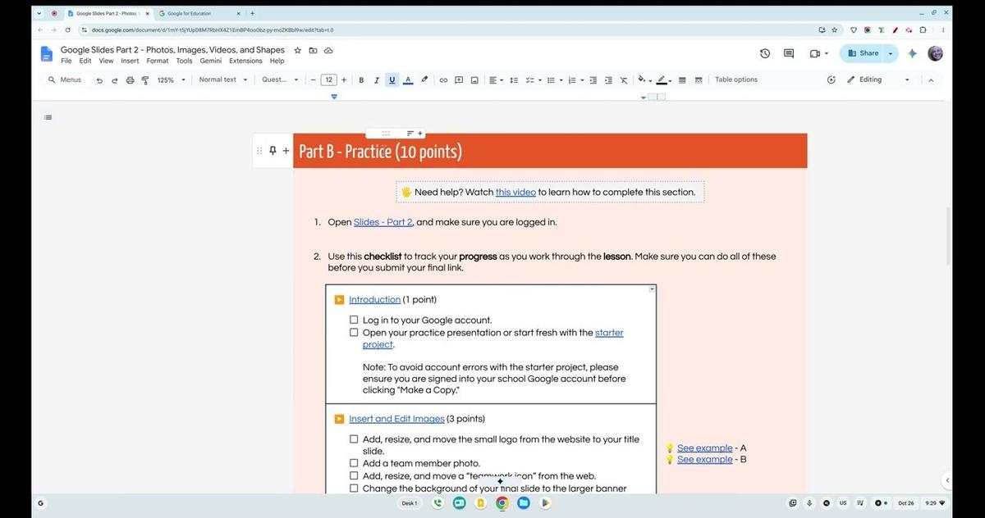Increase the font size
This screenshot has height=518, width=985.
click(x=344, y=80)
